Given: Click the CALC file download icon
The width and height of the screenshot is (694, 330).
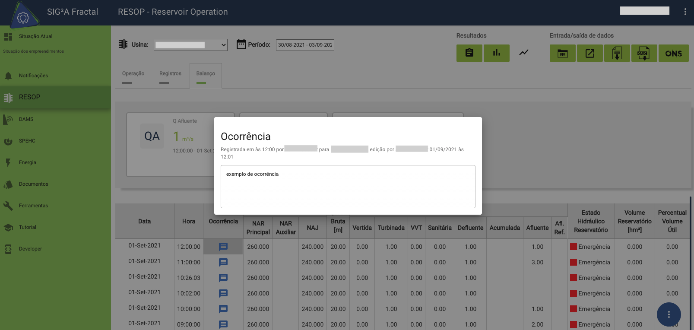Looking at the screenshot, I should click(643, 54).
